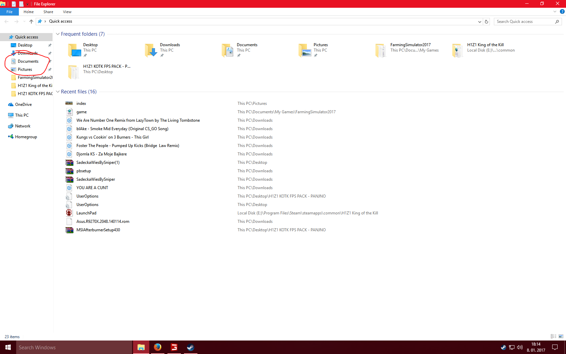
Task: Select Desktop in the navigation pane
Action: coord(25,45)
